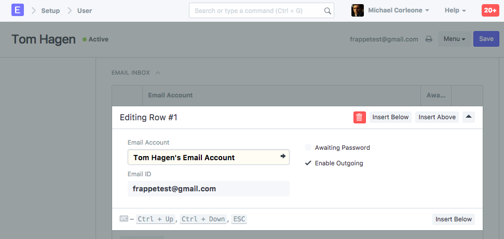
Task: Focus the Email Account input field
Action: coord(205,158)
